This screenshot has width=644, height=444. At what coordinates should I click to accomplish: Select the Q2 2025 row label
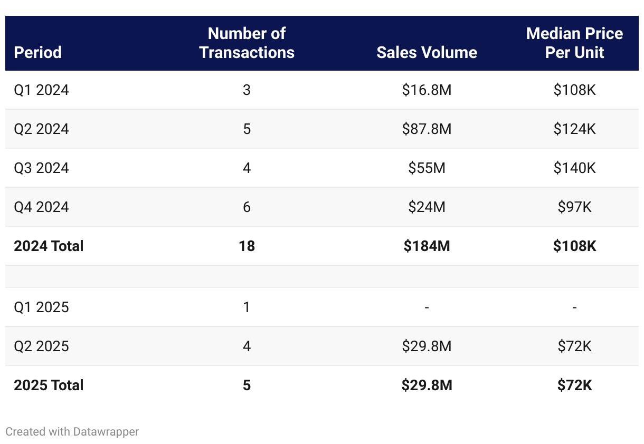[x=41, y=346]
